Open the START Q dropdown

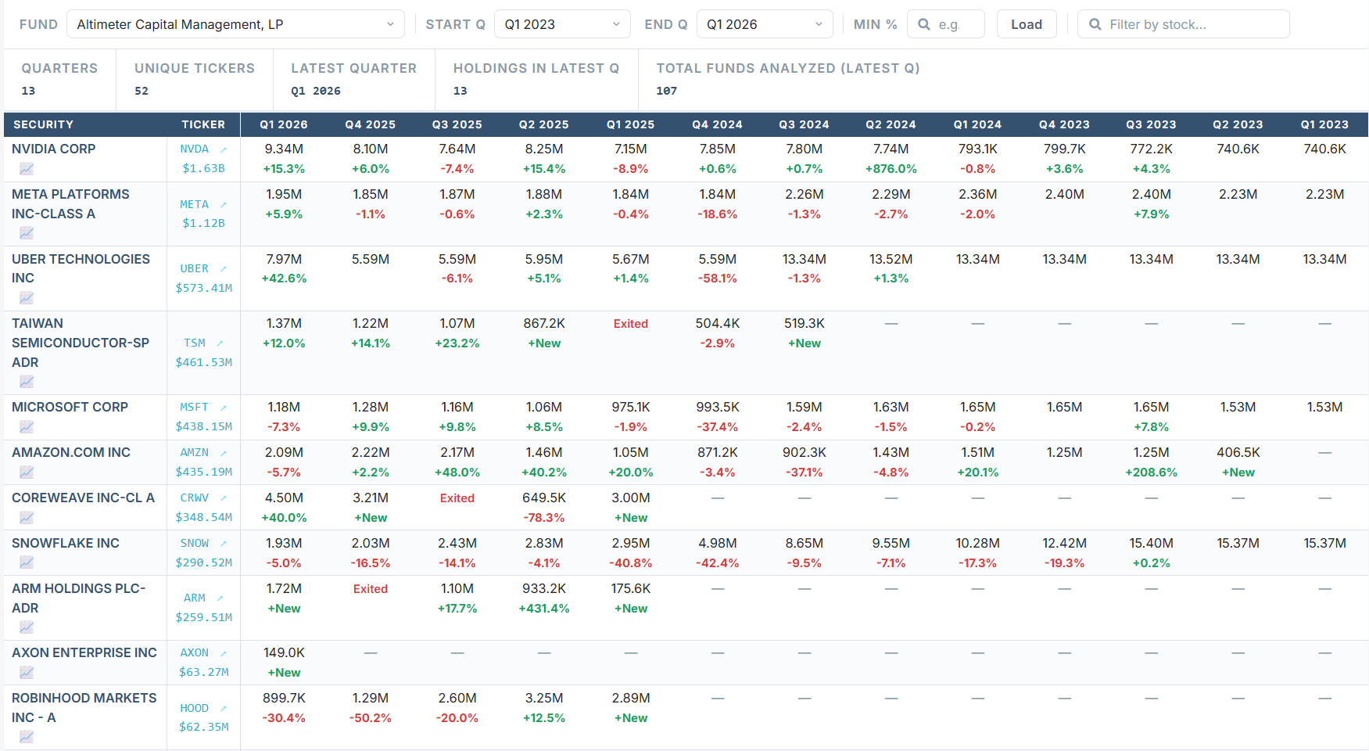point(563,24)
